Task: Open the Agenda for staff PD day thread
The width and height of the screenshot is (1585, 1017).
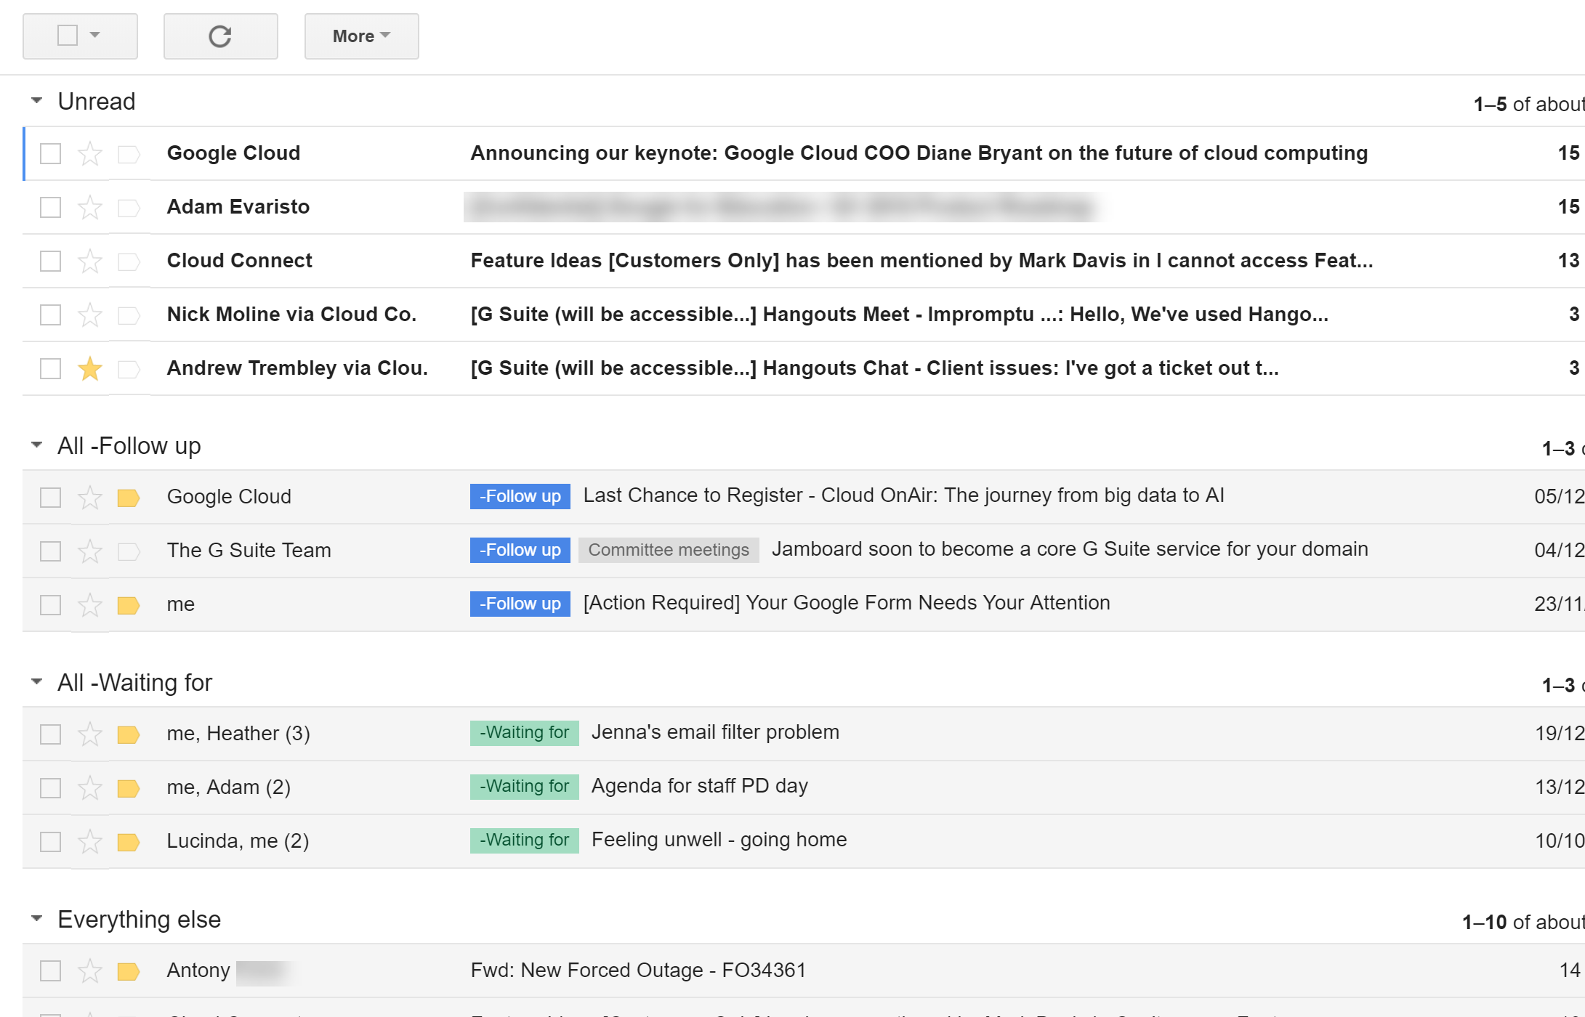Action: (x=700, y=787)
